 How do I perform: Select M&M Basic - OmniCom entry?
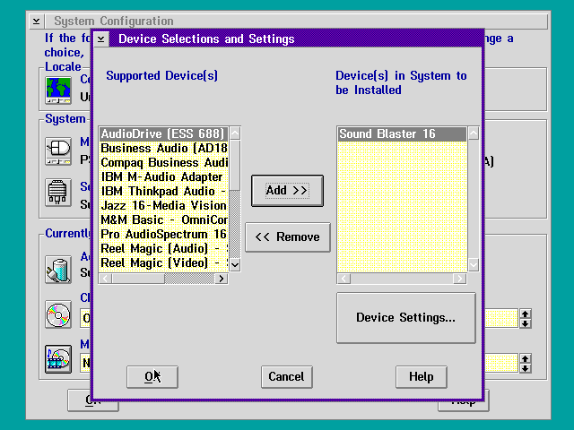point(163,219)
